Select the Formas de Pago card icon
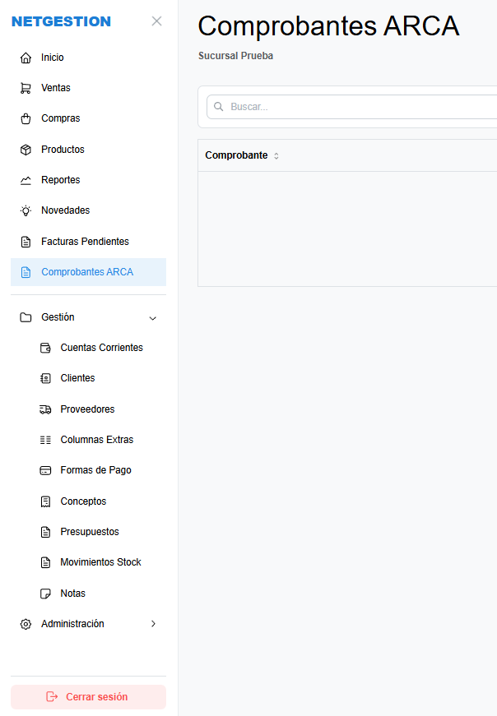 click(x=45, y=470)
